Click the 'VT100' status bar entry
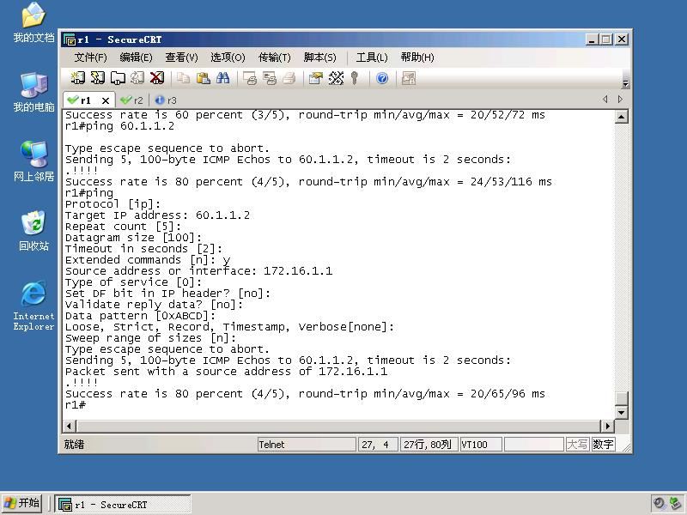687x515 pixels. (x=481, y=445)
